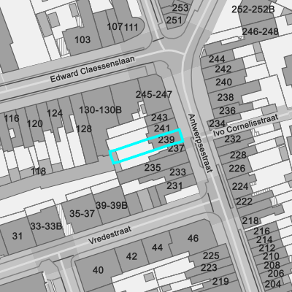Select the building numbered 235
Viewport: 292px width, 292px height.
pos(153,167)
